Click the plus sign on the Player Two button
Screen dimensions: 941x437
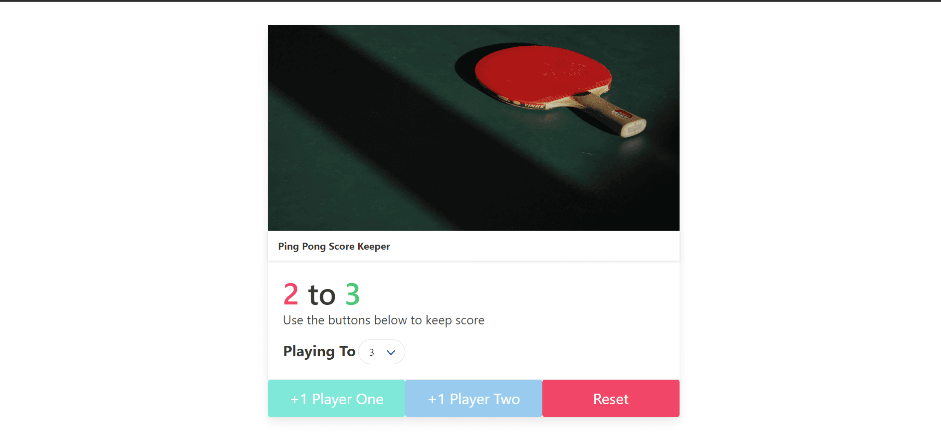click(432, 400)
